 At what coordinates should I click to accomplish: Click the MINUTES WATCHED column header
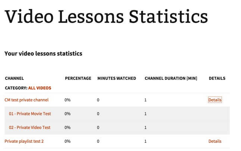click(x=116, y=78)
